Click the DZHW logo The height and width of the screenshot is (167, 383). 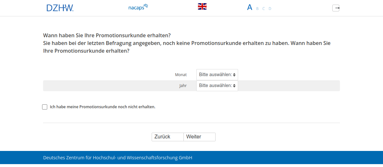(60, 8)
